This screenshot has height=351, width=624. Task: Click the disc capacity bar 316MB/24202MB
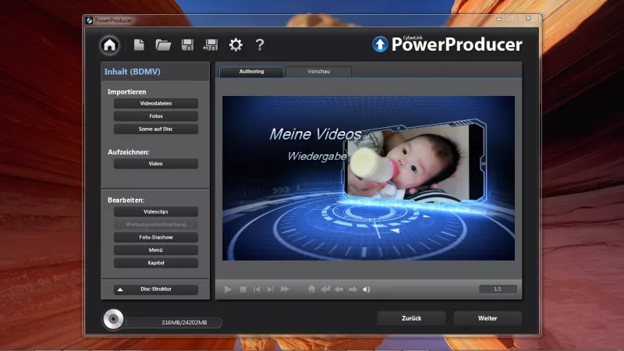coord(174,322)
